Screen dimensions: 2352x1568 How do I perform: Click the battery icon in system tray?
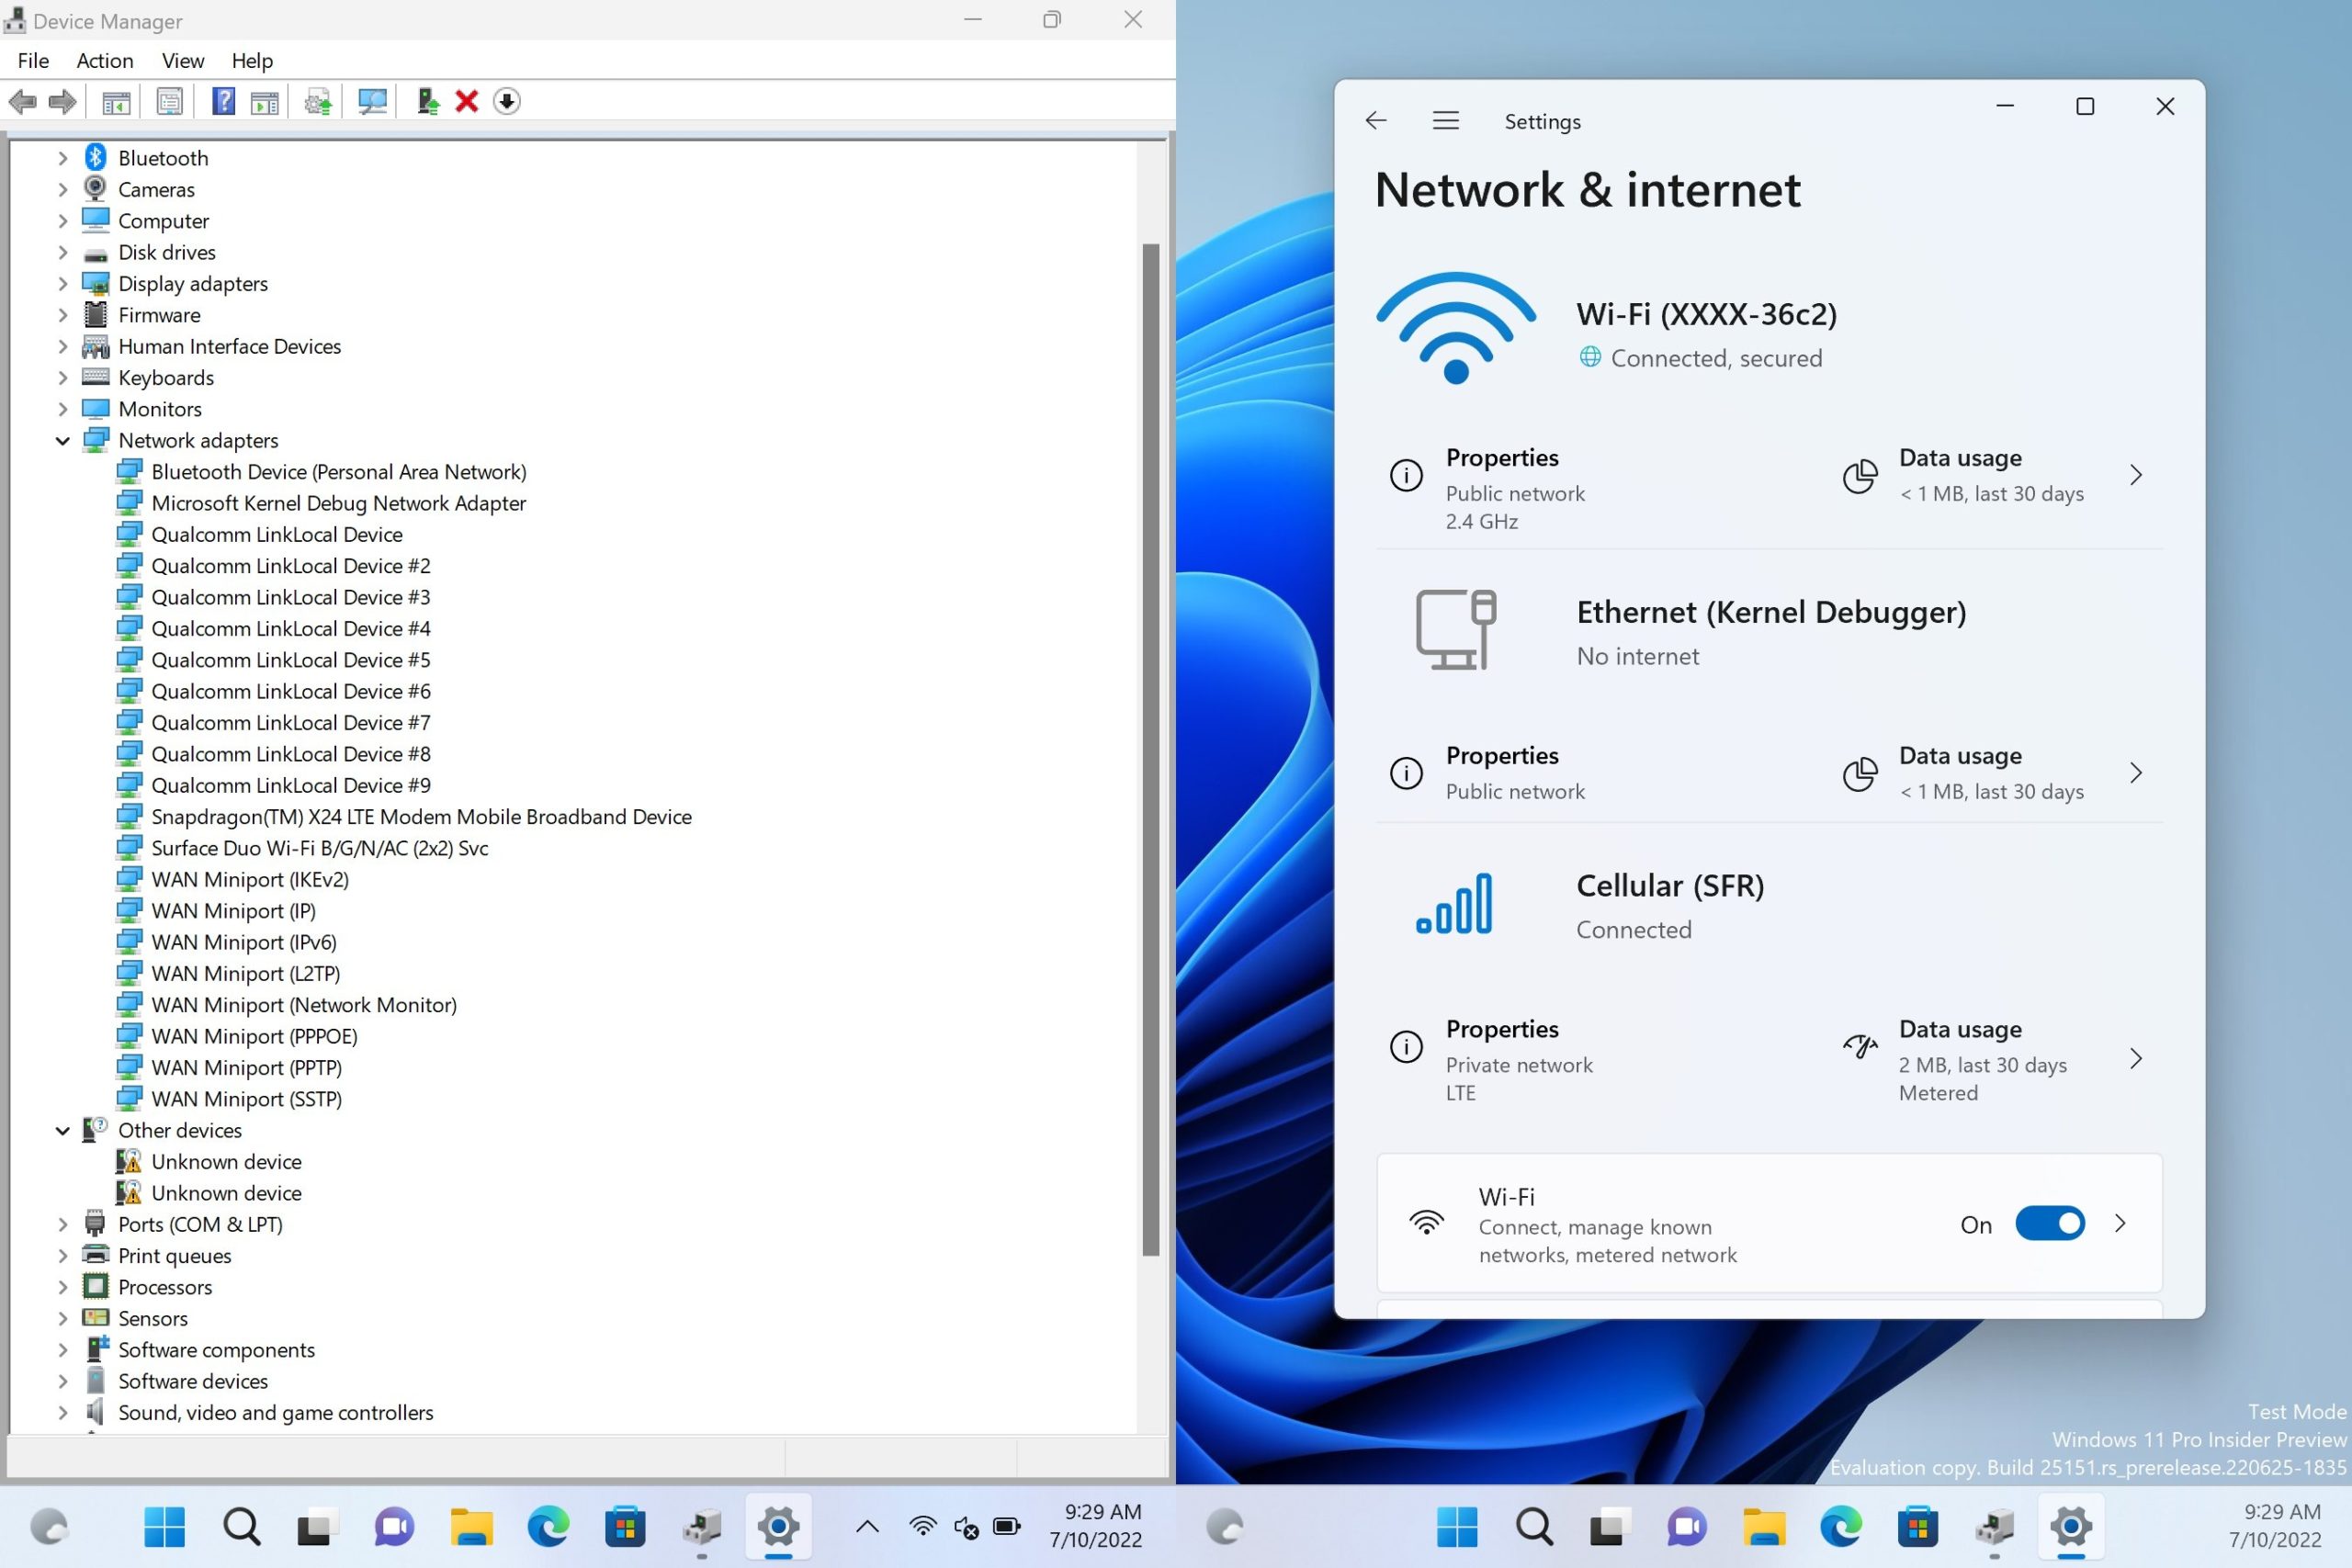click(1006, 1526)
